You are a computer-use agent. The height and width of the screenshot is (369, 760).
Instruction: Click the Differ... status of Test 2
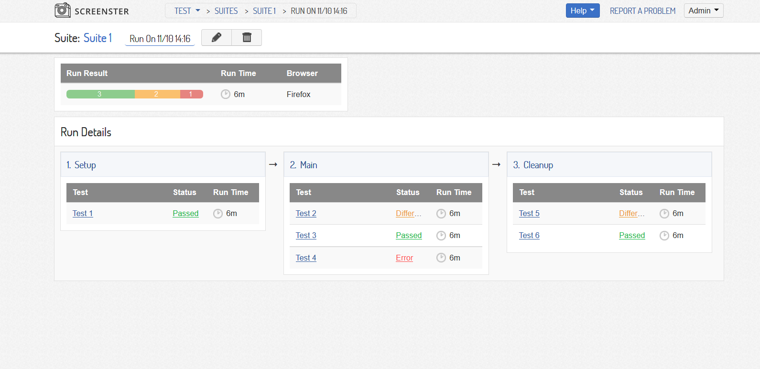click(409, 214)
